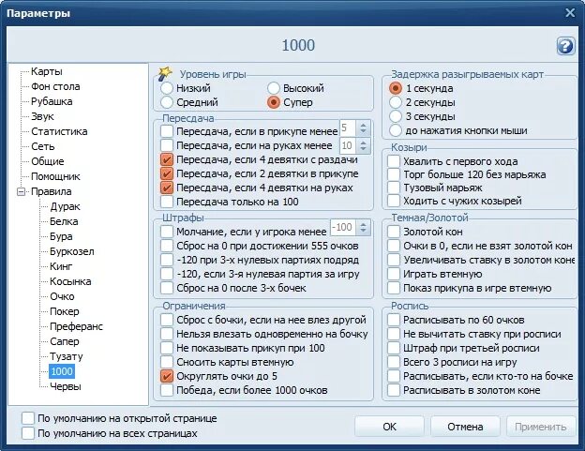Image resolution: width=585 pixels, height=451 pixels.
Task: Uncheck Пересдача, если 4 девятки на руках
Action: tap(167, 188)
